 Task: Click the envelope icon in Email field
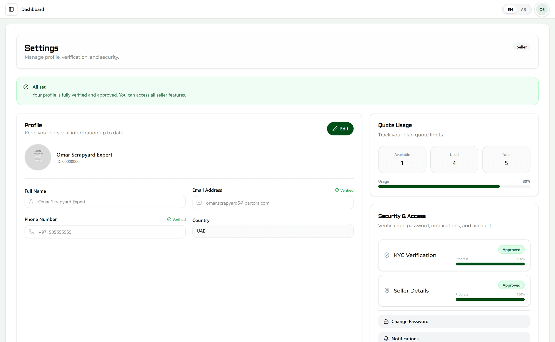pyautogui.click(x=199, y=203)
